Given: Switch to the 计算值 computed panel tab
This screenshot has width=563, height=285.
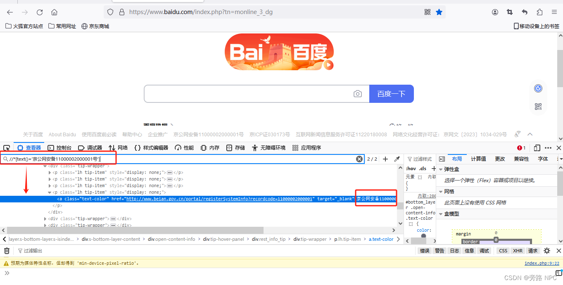Looking at the screenshot, I should [478, 158].
